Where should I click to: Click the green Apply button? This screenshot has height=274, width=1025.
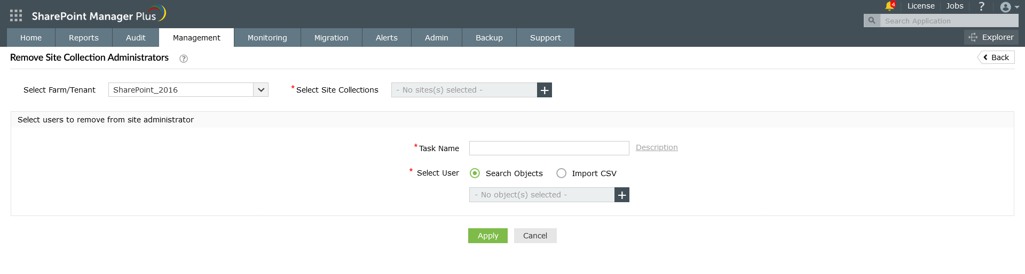(x=487, y=236)
